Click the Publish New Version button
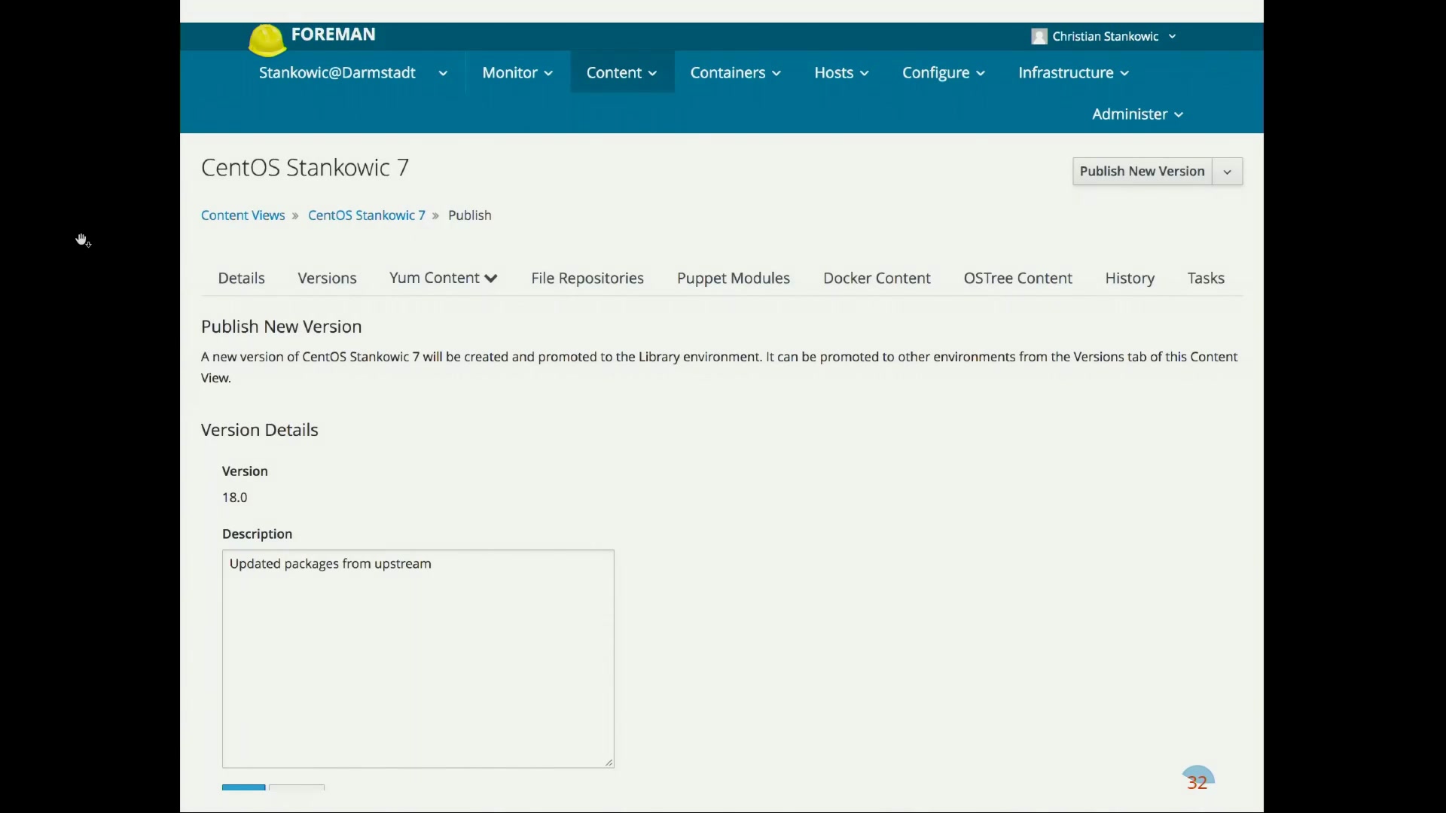The width and height of the screenshot is (1446, 813). tap(1142, 172)
